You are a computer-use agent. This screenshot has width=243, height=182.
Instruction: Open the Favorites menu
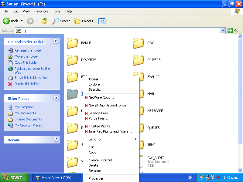pos(41,11)
